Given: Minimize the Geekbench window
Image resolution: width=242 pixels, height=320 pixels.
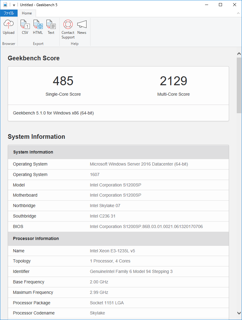Looking at the screenshot, I should coord(207,5).
